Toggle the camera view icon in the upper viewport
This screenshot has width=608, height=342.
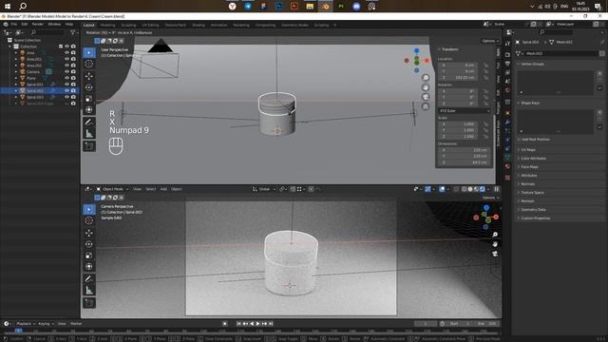426,97
